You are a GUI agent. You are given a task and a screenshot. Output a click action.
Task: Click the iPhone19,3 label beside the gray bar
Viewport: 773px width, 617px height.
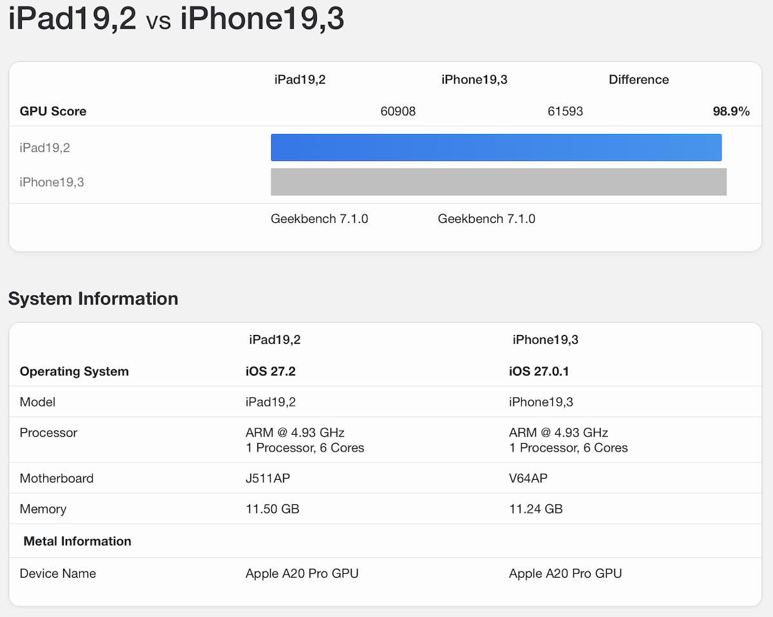point(52,182)
